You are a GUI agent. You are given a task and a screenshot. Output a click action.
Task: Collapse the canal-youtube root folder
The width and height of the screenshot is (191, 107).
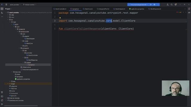point(6,12)
